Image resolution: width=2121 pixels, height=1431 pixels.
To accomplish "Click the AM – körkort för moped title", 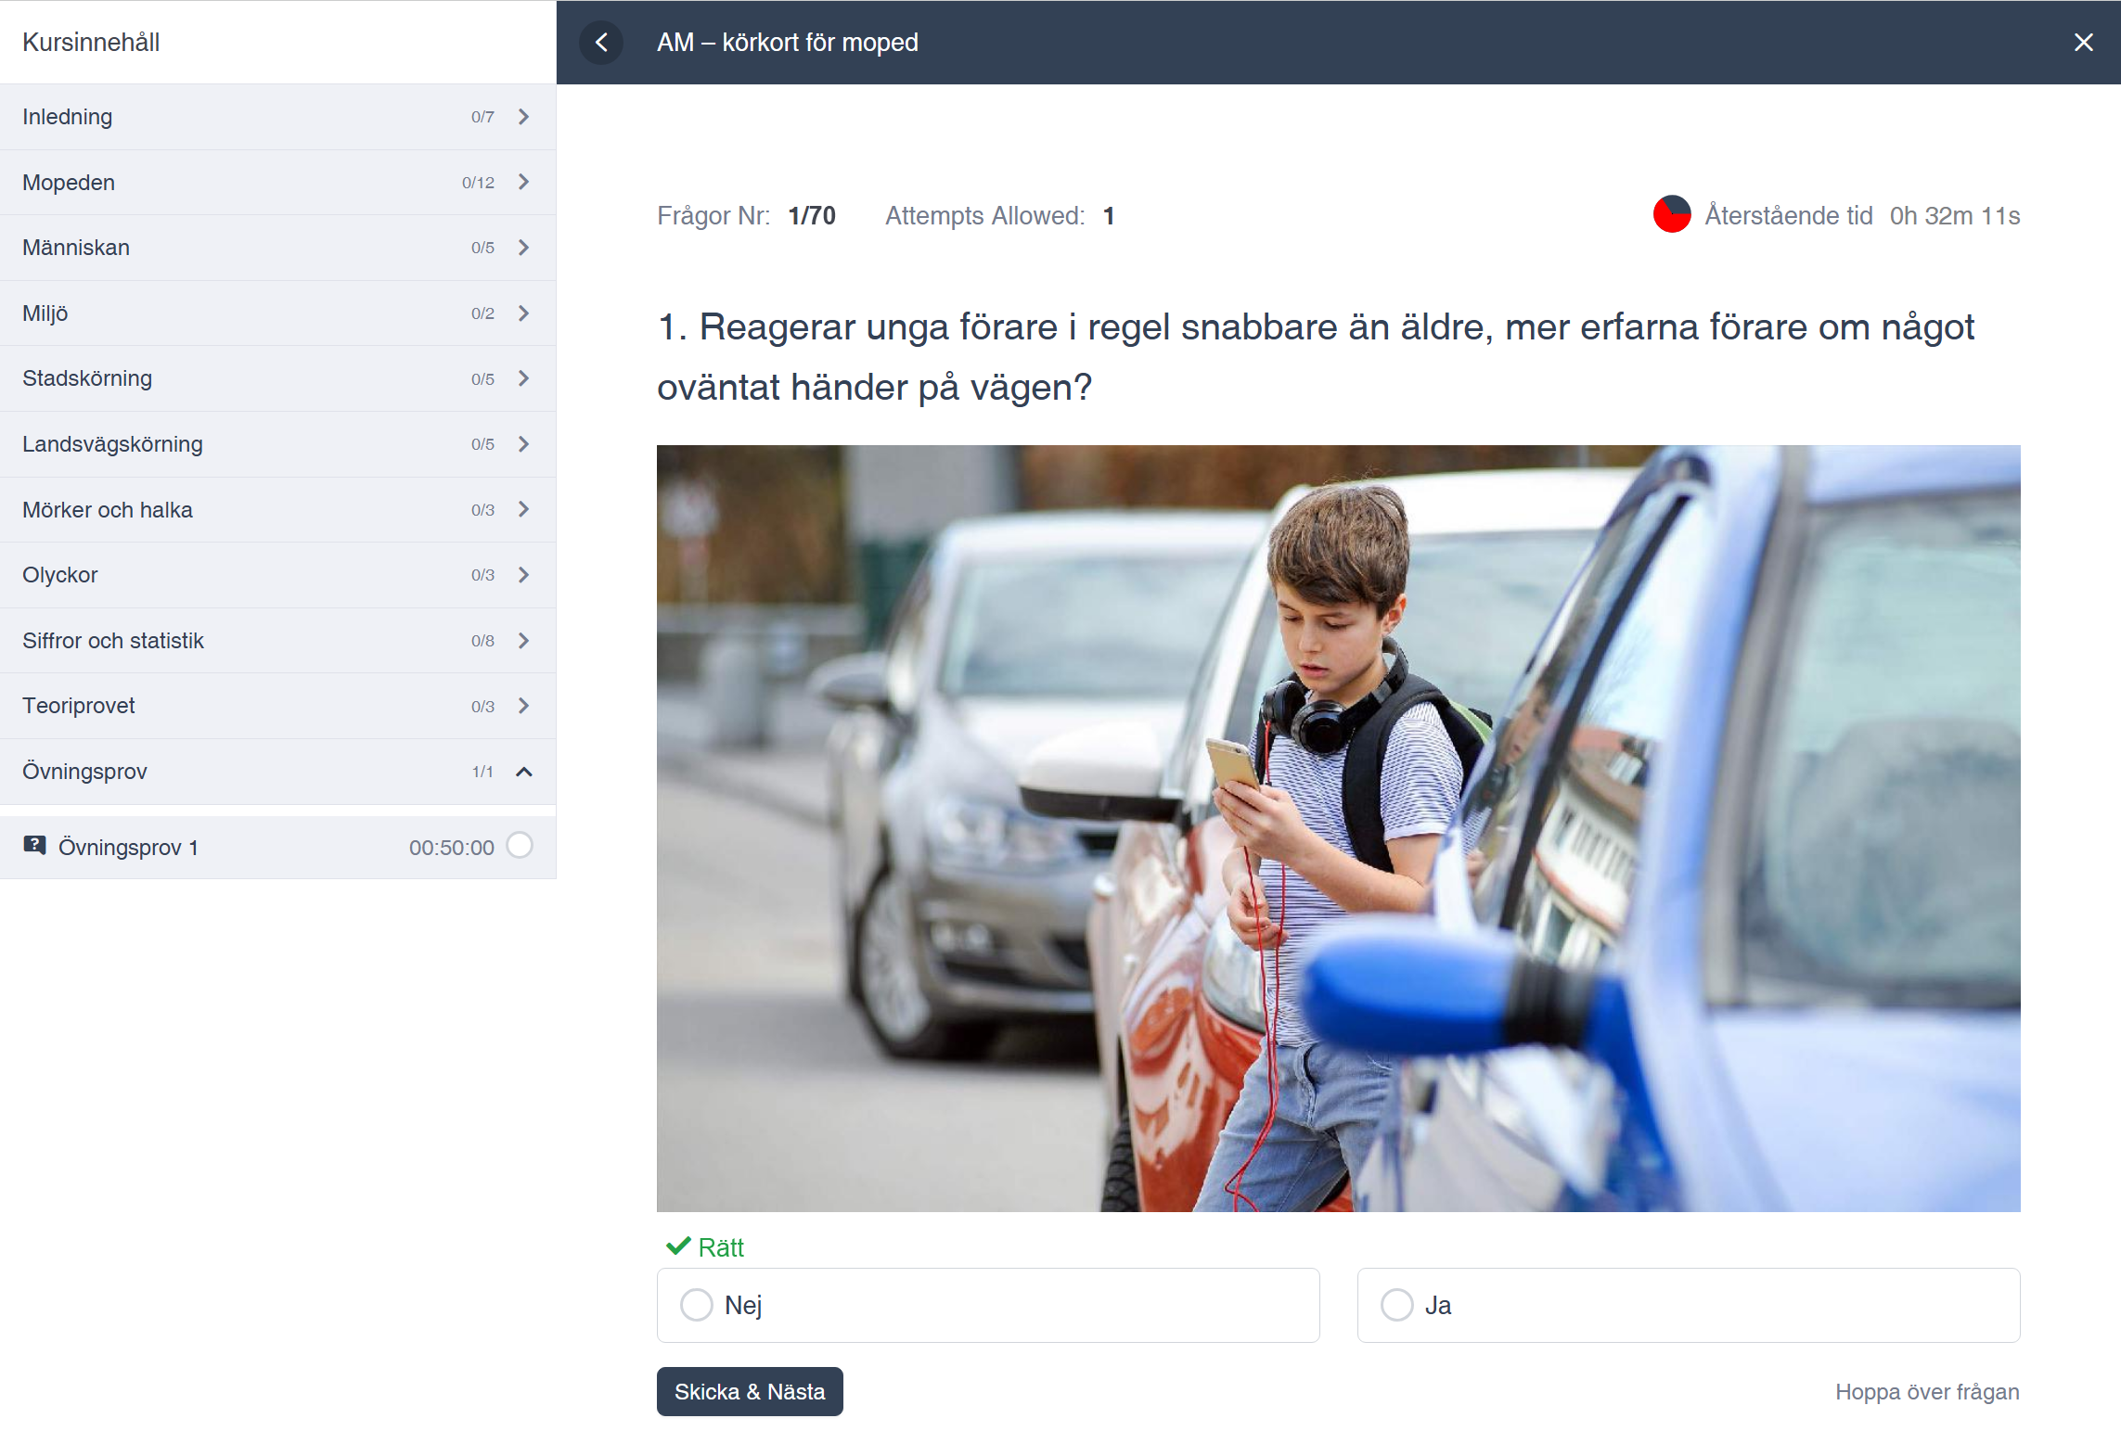I will (788, 43).
